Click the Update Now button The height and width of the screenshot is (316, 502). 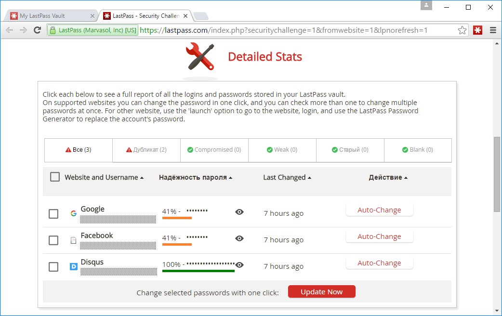coord(321,291)
